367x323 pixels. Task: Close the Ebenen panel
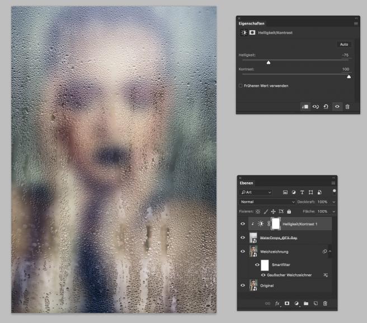point(240,178)
